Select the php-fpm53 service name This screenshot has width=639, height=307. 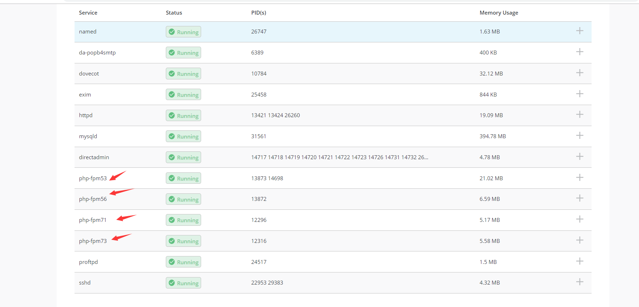[x=93, y=178]
